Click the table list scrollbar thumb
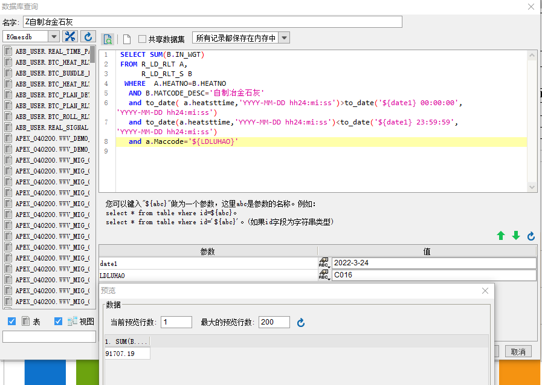Image resolution: width=542 pixels, height=385 pixels. pos(92,54)
